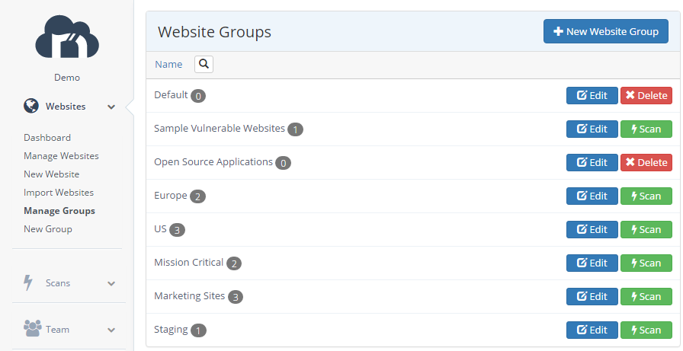Click the Demo account label
This screenshot has width=683, height=351.
(67, 78)
